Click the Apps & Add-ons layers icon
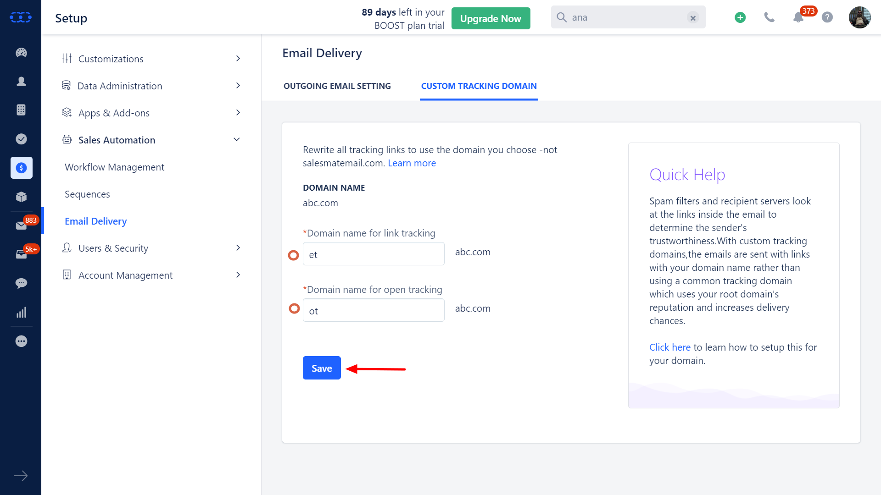The image size is (881, 495). click(67, 112)
